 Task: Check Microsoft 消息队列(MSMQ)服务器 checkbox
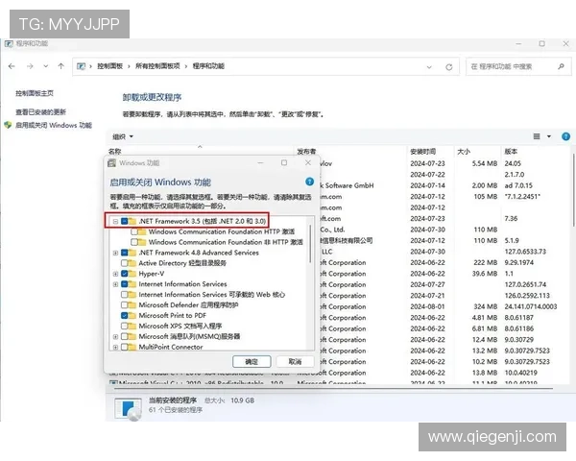(x=124, y=337)
